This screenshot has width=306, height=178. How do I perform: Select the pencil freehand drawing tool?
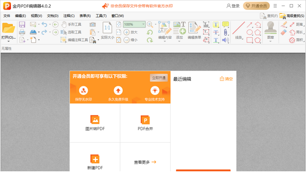[x=284, y=24]
